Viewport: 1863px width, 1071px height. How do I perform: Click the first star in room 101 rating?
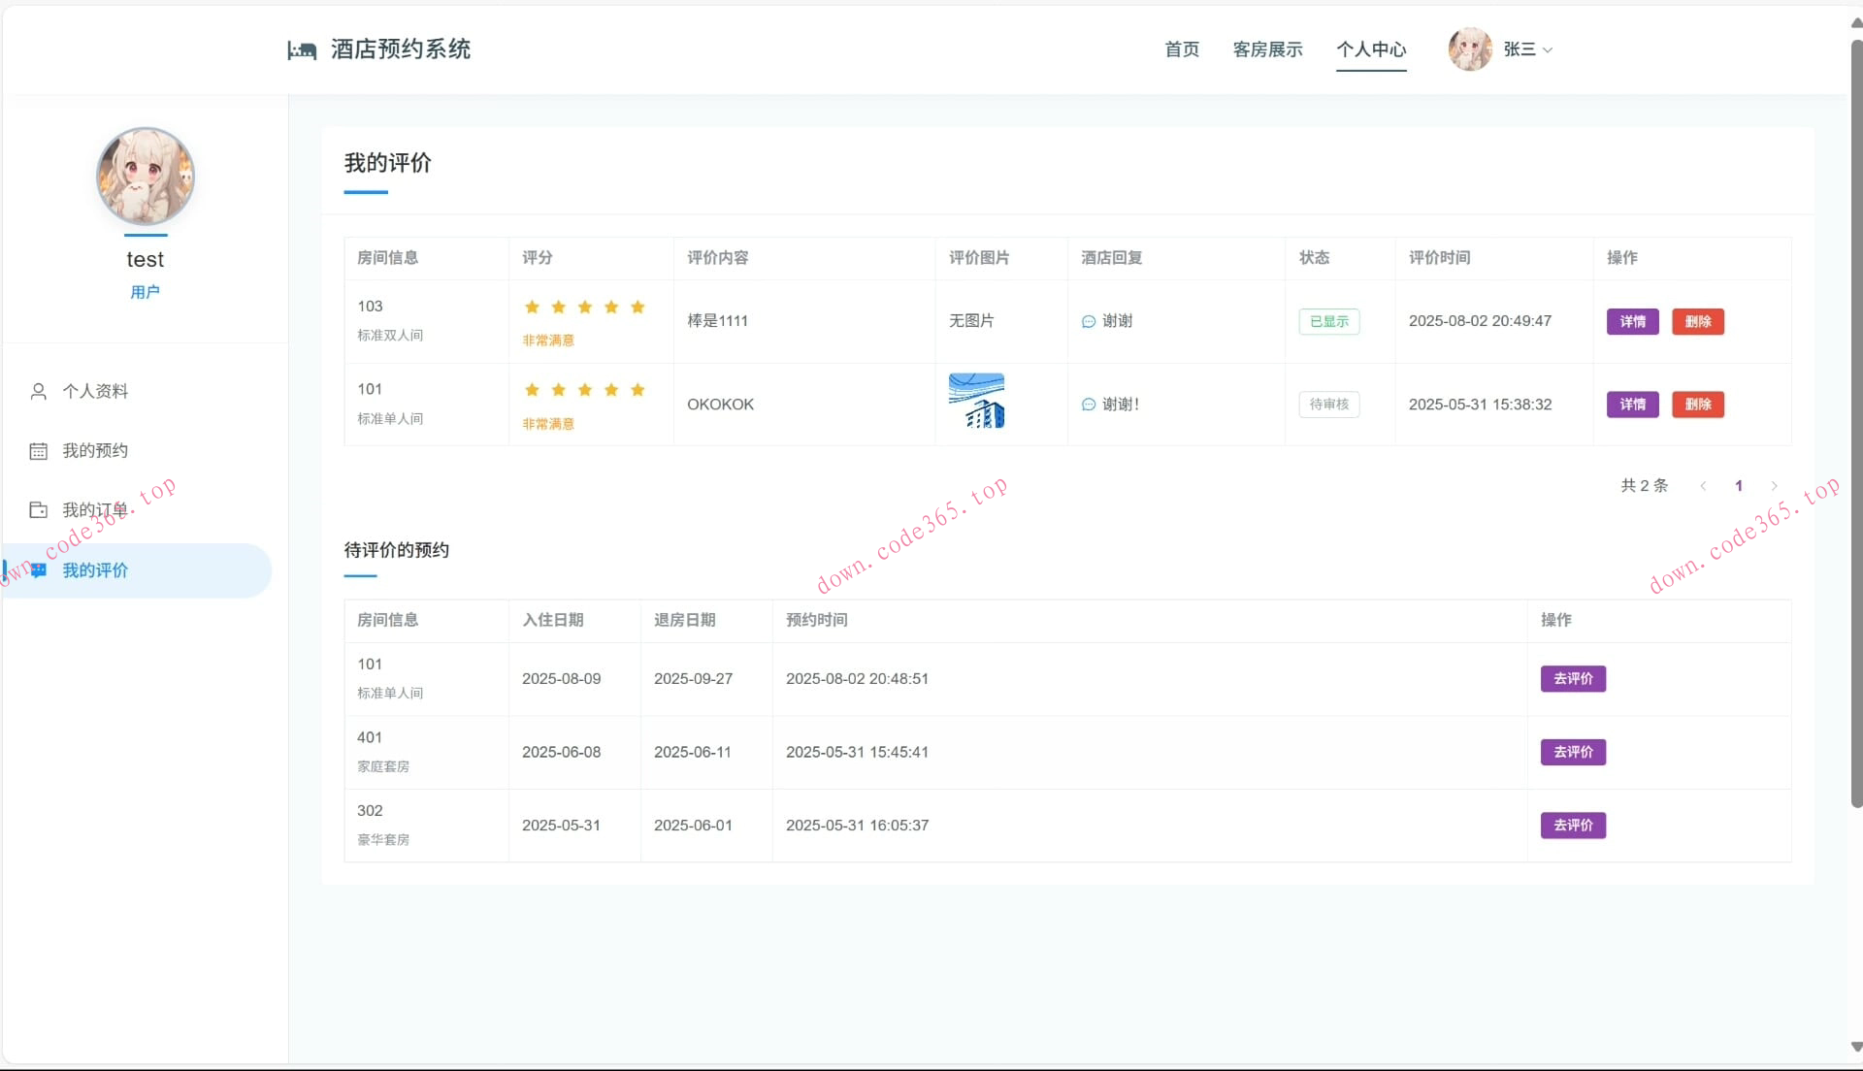tap(532, 390)
